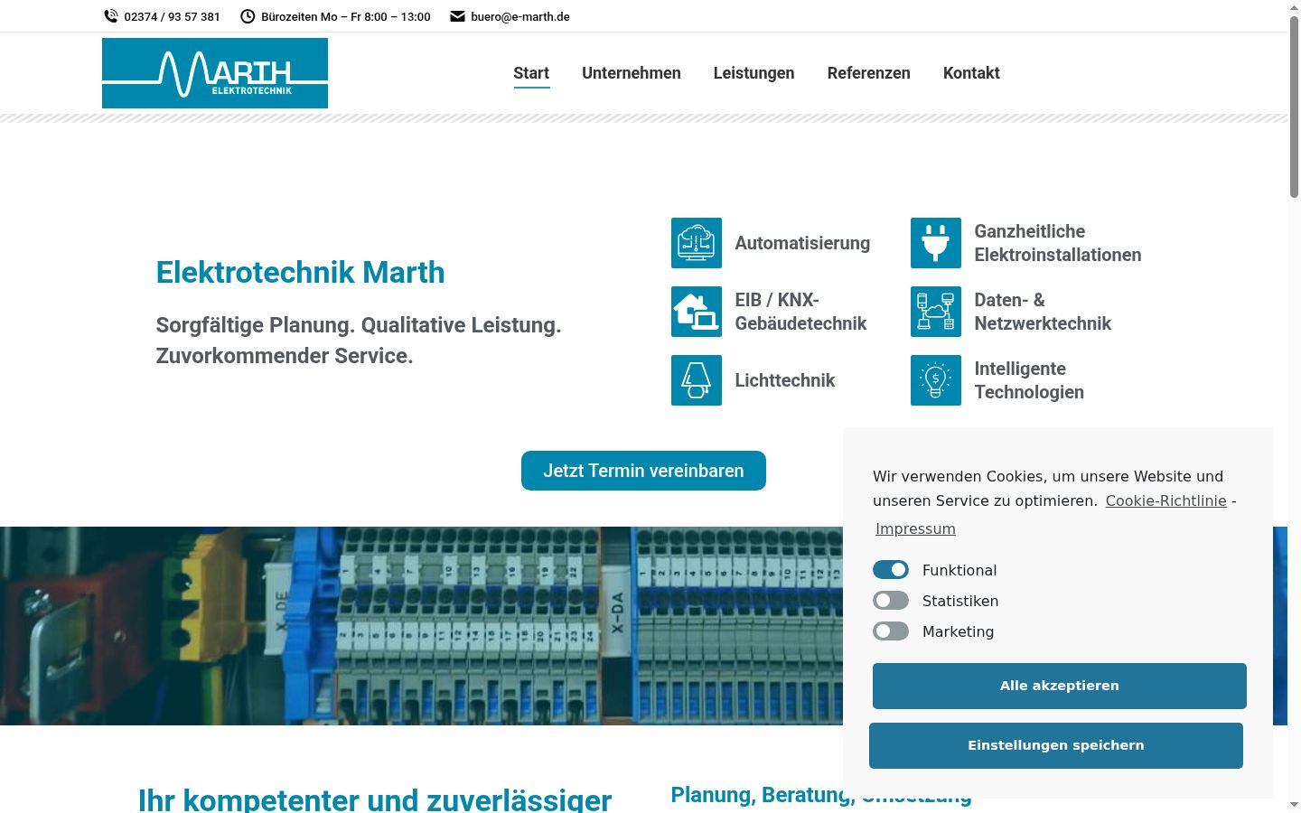
Task: Click the lightbulb Intelligente Technologien icon
Action: [936, 380]
